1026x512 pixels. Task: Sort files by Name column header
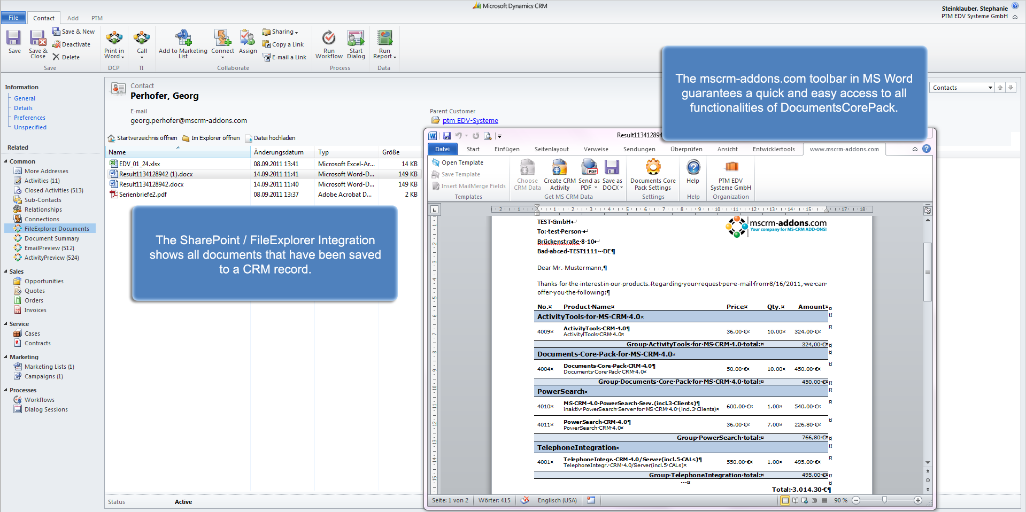(x=178, y=152)
